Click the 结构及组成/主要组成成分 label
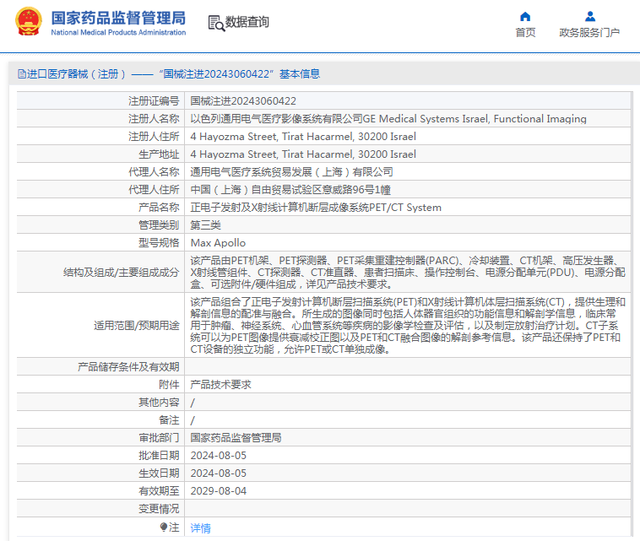Image resolution: width=640 pixels, height=541 pixels. tap(122, 272)
